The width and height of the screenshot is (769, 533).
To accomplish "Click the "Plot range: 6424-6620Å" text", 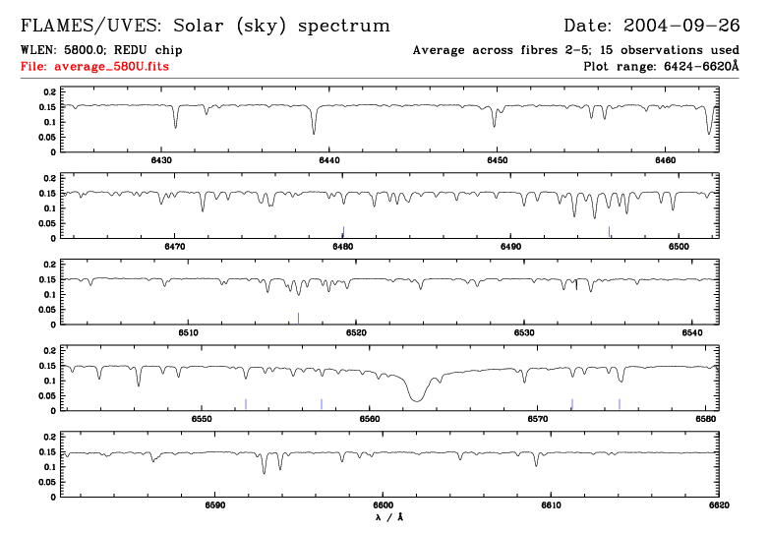I will (661, 66).
